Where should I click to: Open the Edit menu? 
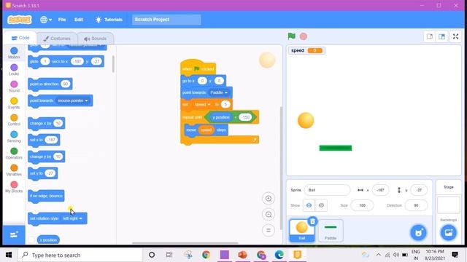coord(79,20)
